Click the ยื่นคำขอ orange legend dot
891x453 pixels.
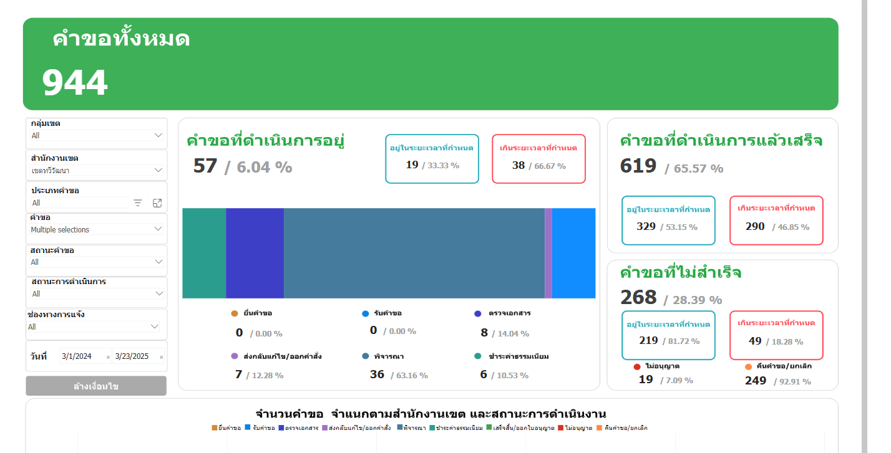point(235,313)
